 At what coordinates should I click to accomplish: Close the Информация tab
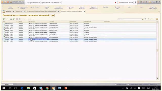tap(24, 12)
